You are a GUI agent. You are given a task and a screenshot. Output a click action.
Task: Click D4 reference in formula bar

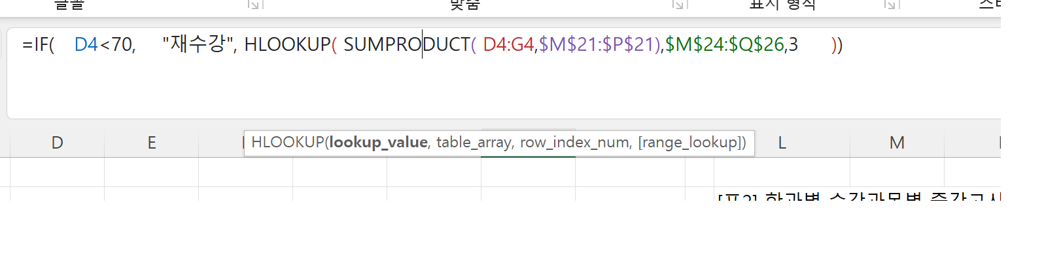point(86,44)
